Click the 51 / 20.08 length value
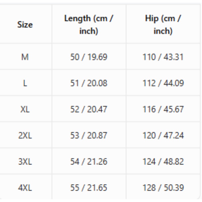The image size is (202, 202). 89,83
